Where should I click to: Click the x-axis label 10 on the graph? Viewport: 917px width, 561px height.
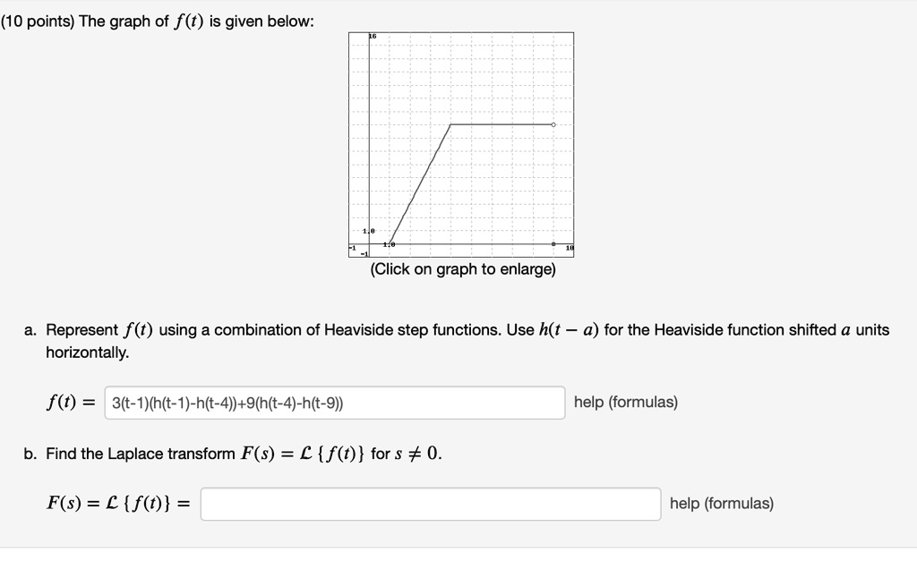570,247
